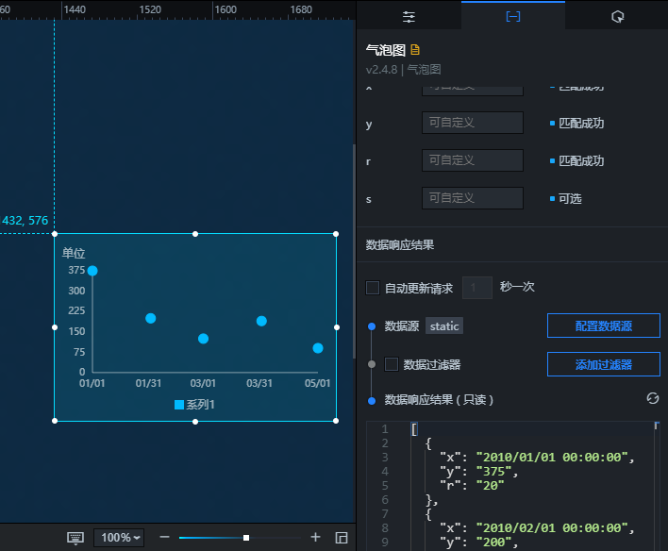Refresh the read-only data response result

652,398
